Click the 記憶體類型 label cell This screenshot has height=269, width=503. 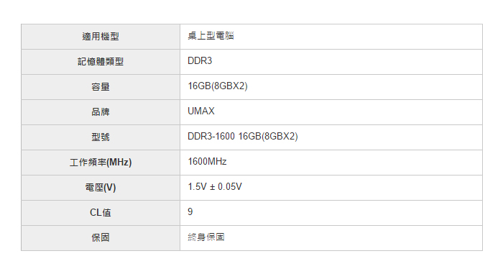coord(101,62)
